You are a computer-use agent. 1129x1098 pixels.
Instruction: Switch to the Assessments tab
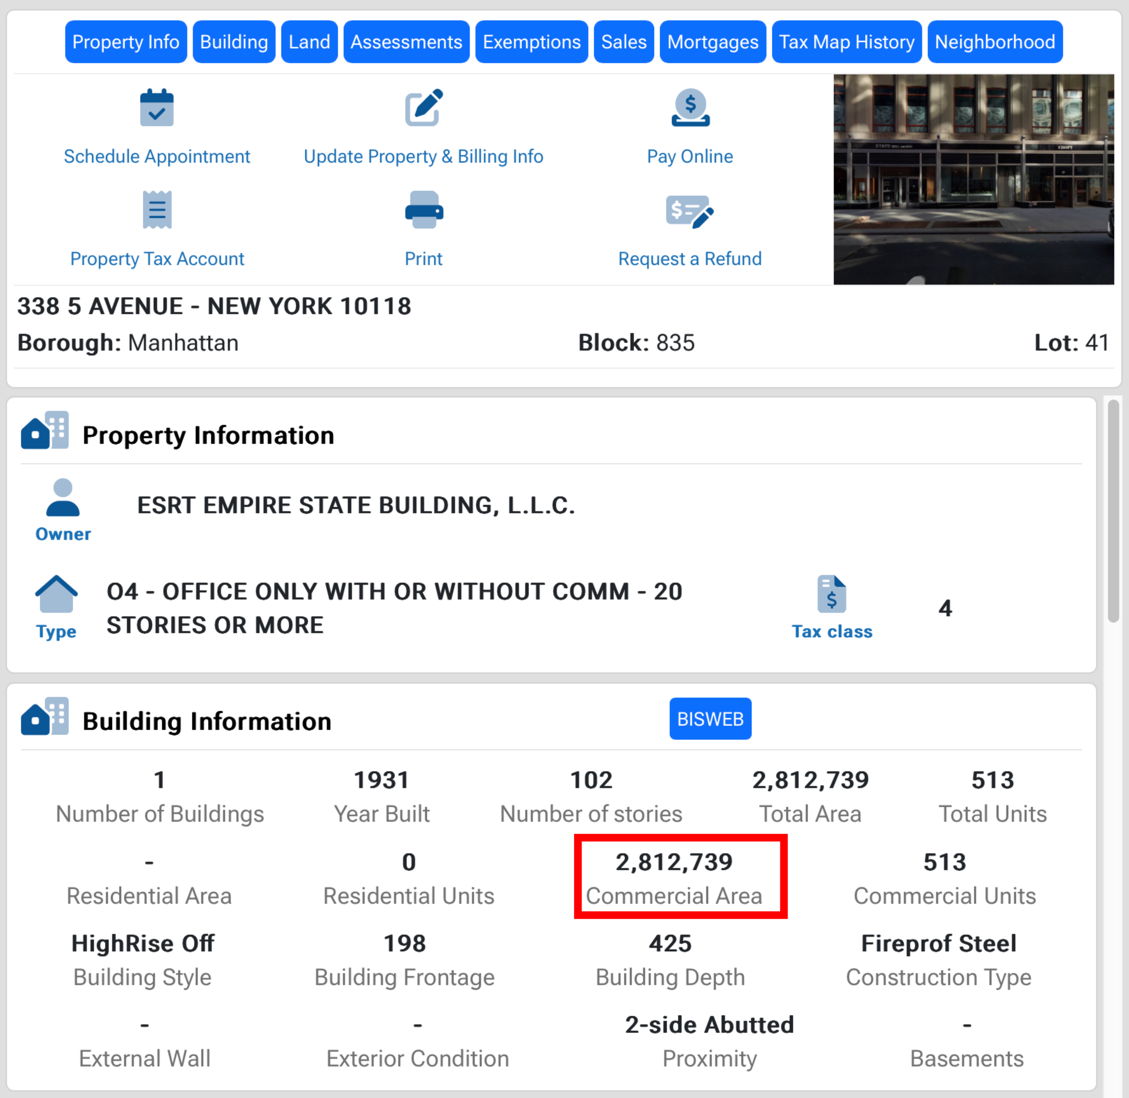pyautogui.click(x=406, y=42)
